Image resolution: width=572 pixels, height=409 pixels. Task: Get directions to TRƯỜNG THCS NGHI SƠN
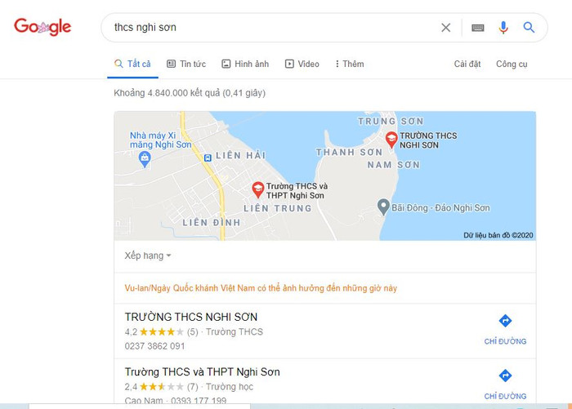505,330
